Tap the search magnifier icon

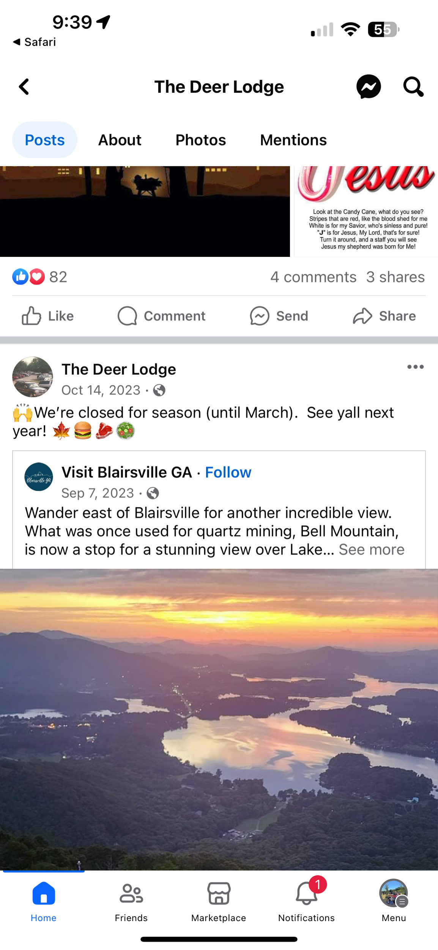coord(413,87)
